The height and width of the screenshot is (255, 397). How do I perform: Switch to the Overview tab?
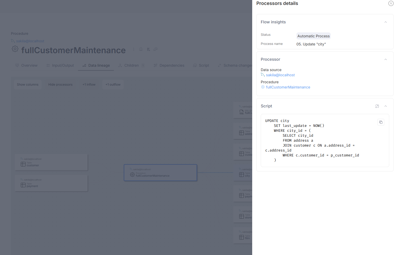point(27,65)
